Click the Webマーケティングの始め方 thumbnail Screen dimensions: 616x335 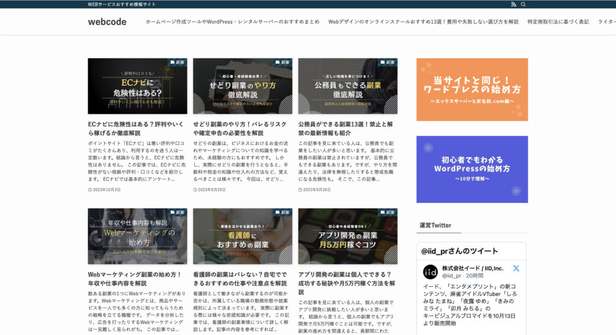(137, 236)
